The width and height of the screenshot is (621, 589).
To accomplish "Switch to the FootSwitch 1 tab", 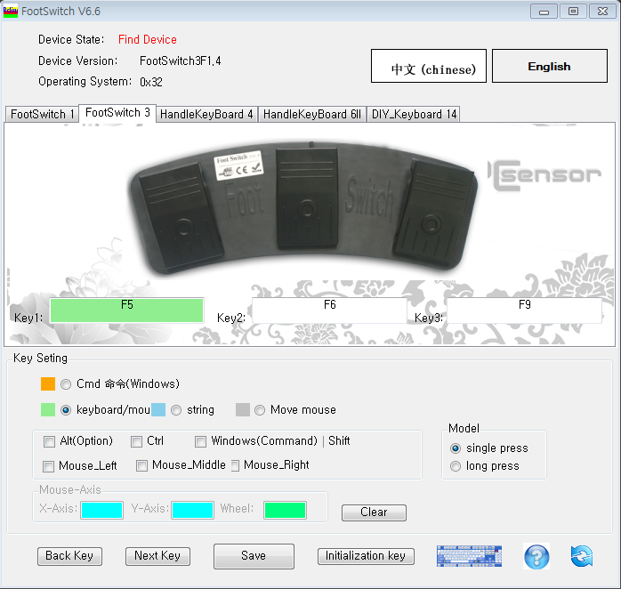I will pyautogui.click(x=42, y=115).
